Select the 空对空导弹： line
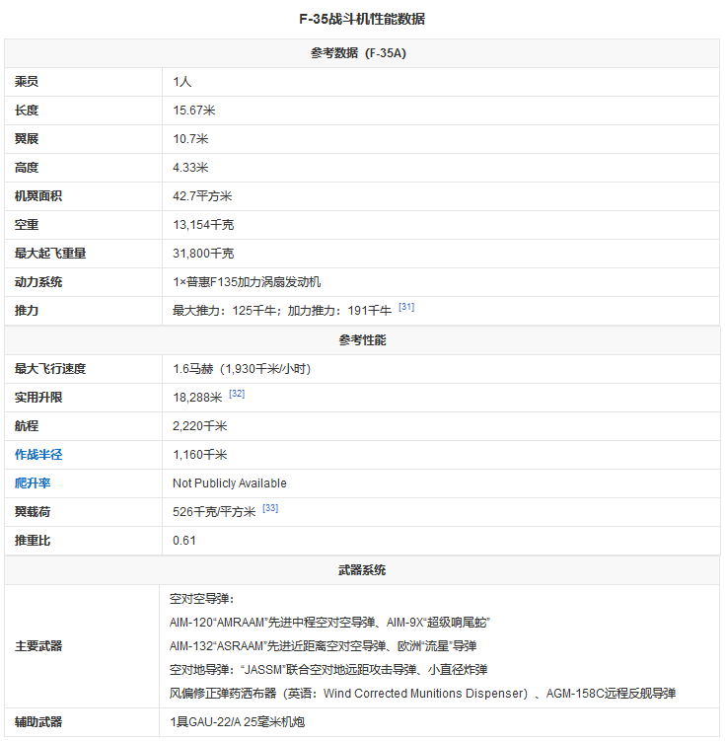Screen dimensions: 725x741 (x=202, y=599)
